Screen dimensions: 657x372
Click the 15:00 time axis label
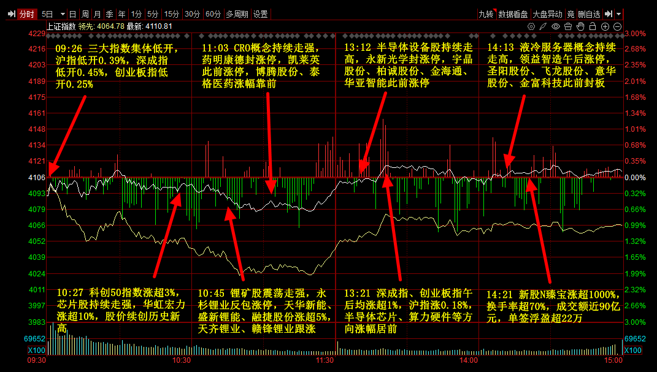pos(613,360)
